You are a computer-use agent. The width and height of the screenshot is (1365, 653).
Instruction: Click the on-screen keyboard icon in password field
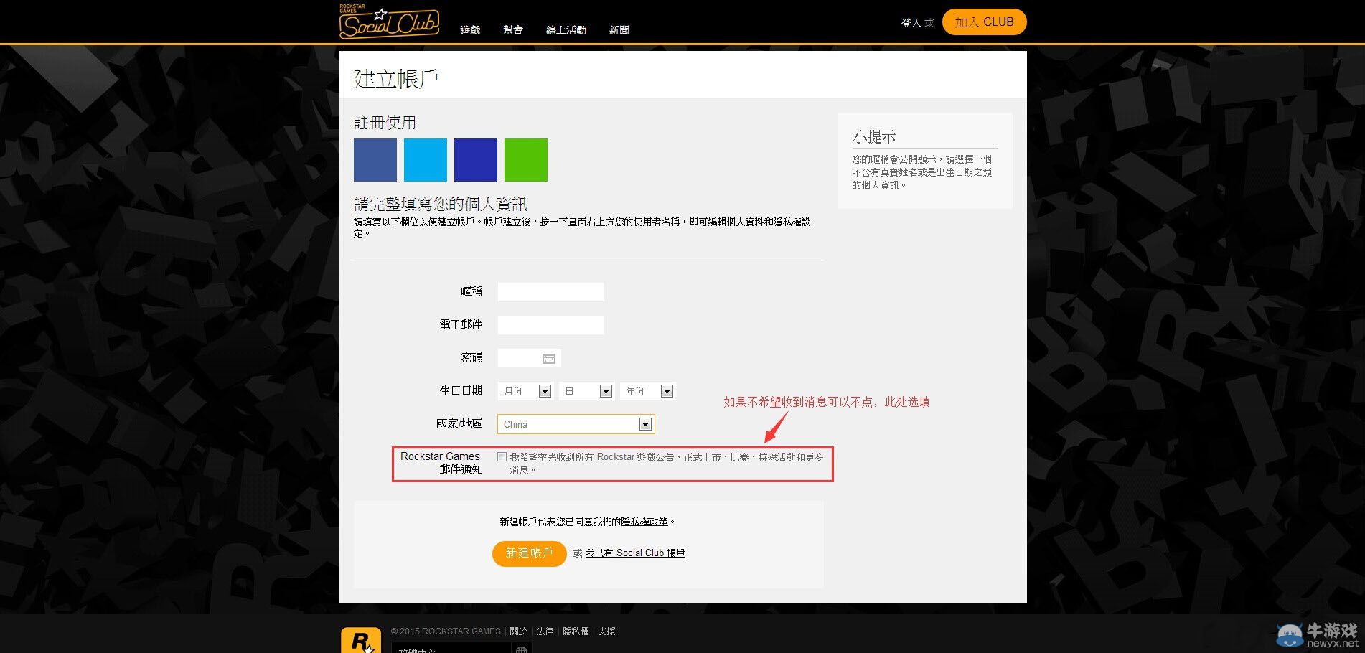coord(549,358)
